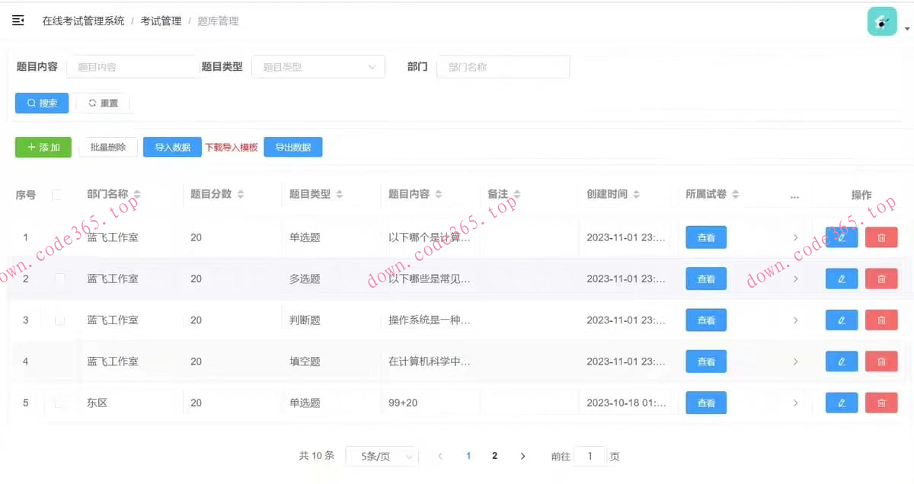This screenshot has height=484, width=914.
Task: Open the 5条/页 page size dropdown
Action: 381,455
